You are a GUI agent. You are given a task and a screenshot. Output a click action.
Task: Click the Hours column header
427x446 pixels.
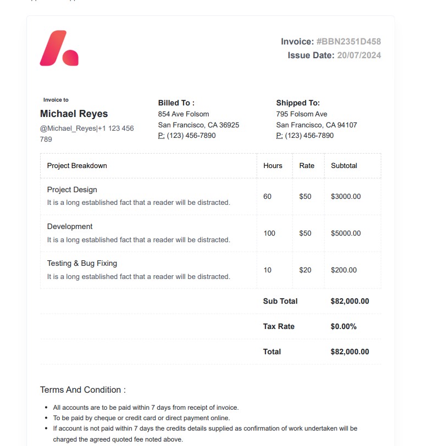(273, 166)
